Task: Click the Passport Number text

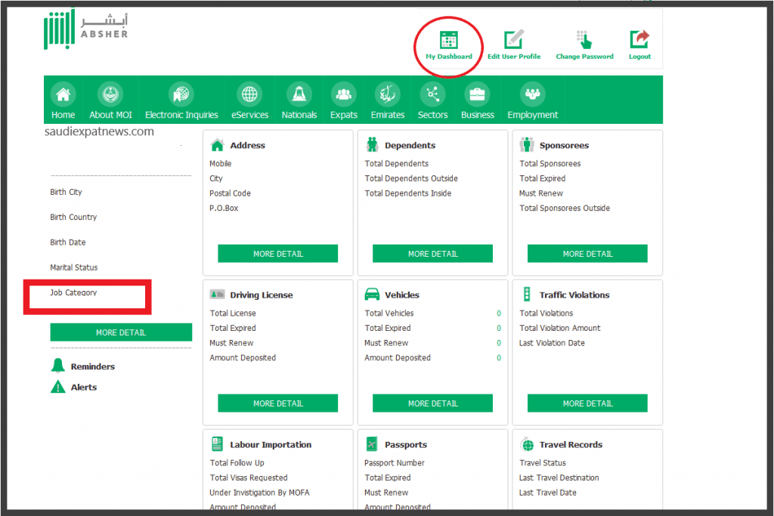Action: (395, 462)
